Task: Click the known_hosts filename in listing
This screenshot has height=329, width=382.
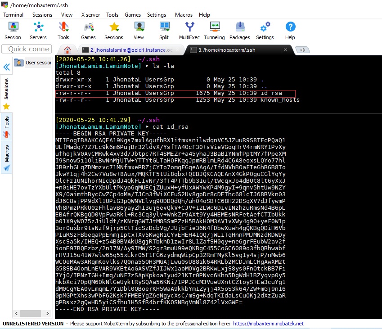Action: click(280, 99)
